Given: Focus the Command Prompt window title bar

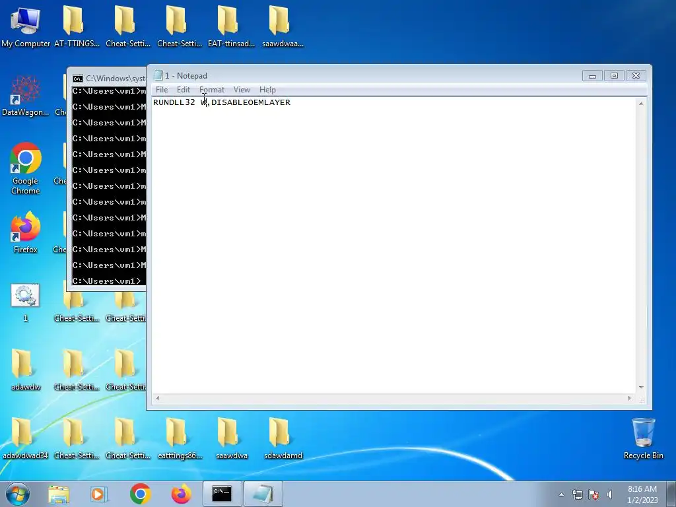Looking at the screenshot, I should pyautogui.click(x=107, y=78).
